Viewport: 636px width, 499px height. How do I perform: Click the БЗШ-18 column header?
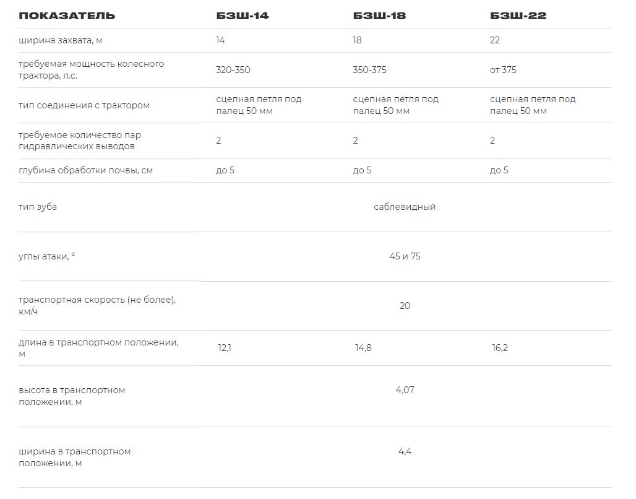pyautogui.click(x=379, y=15)
